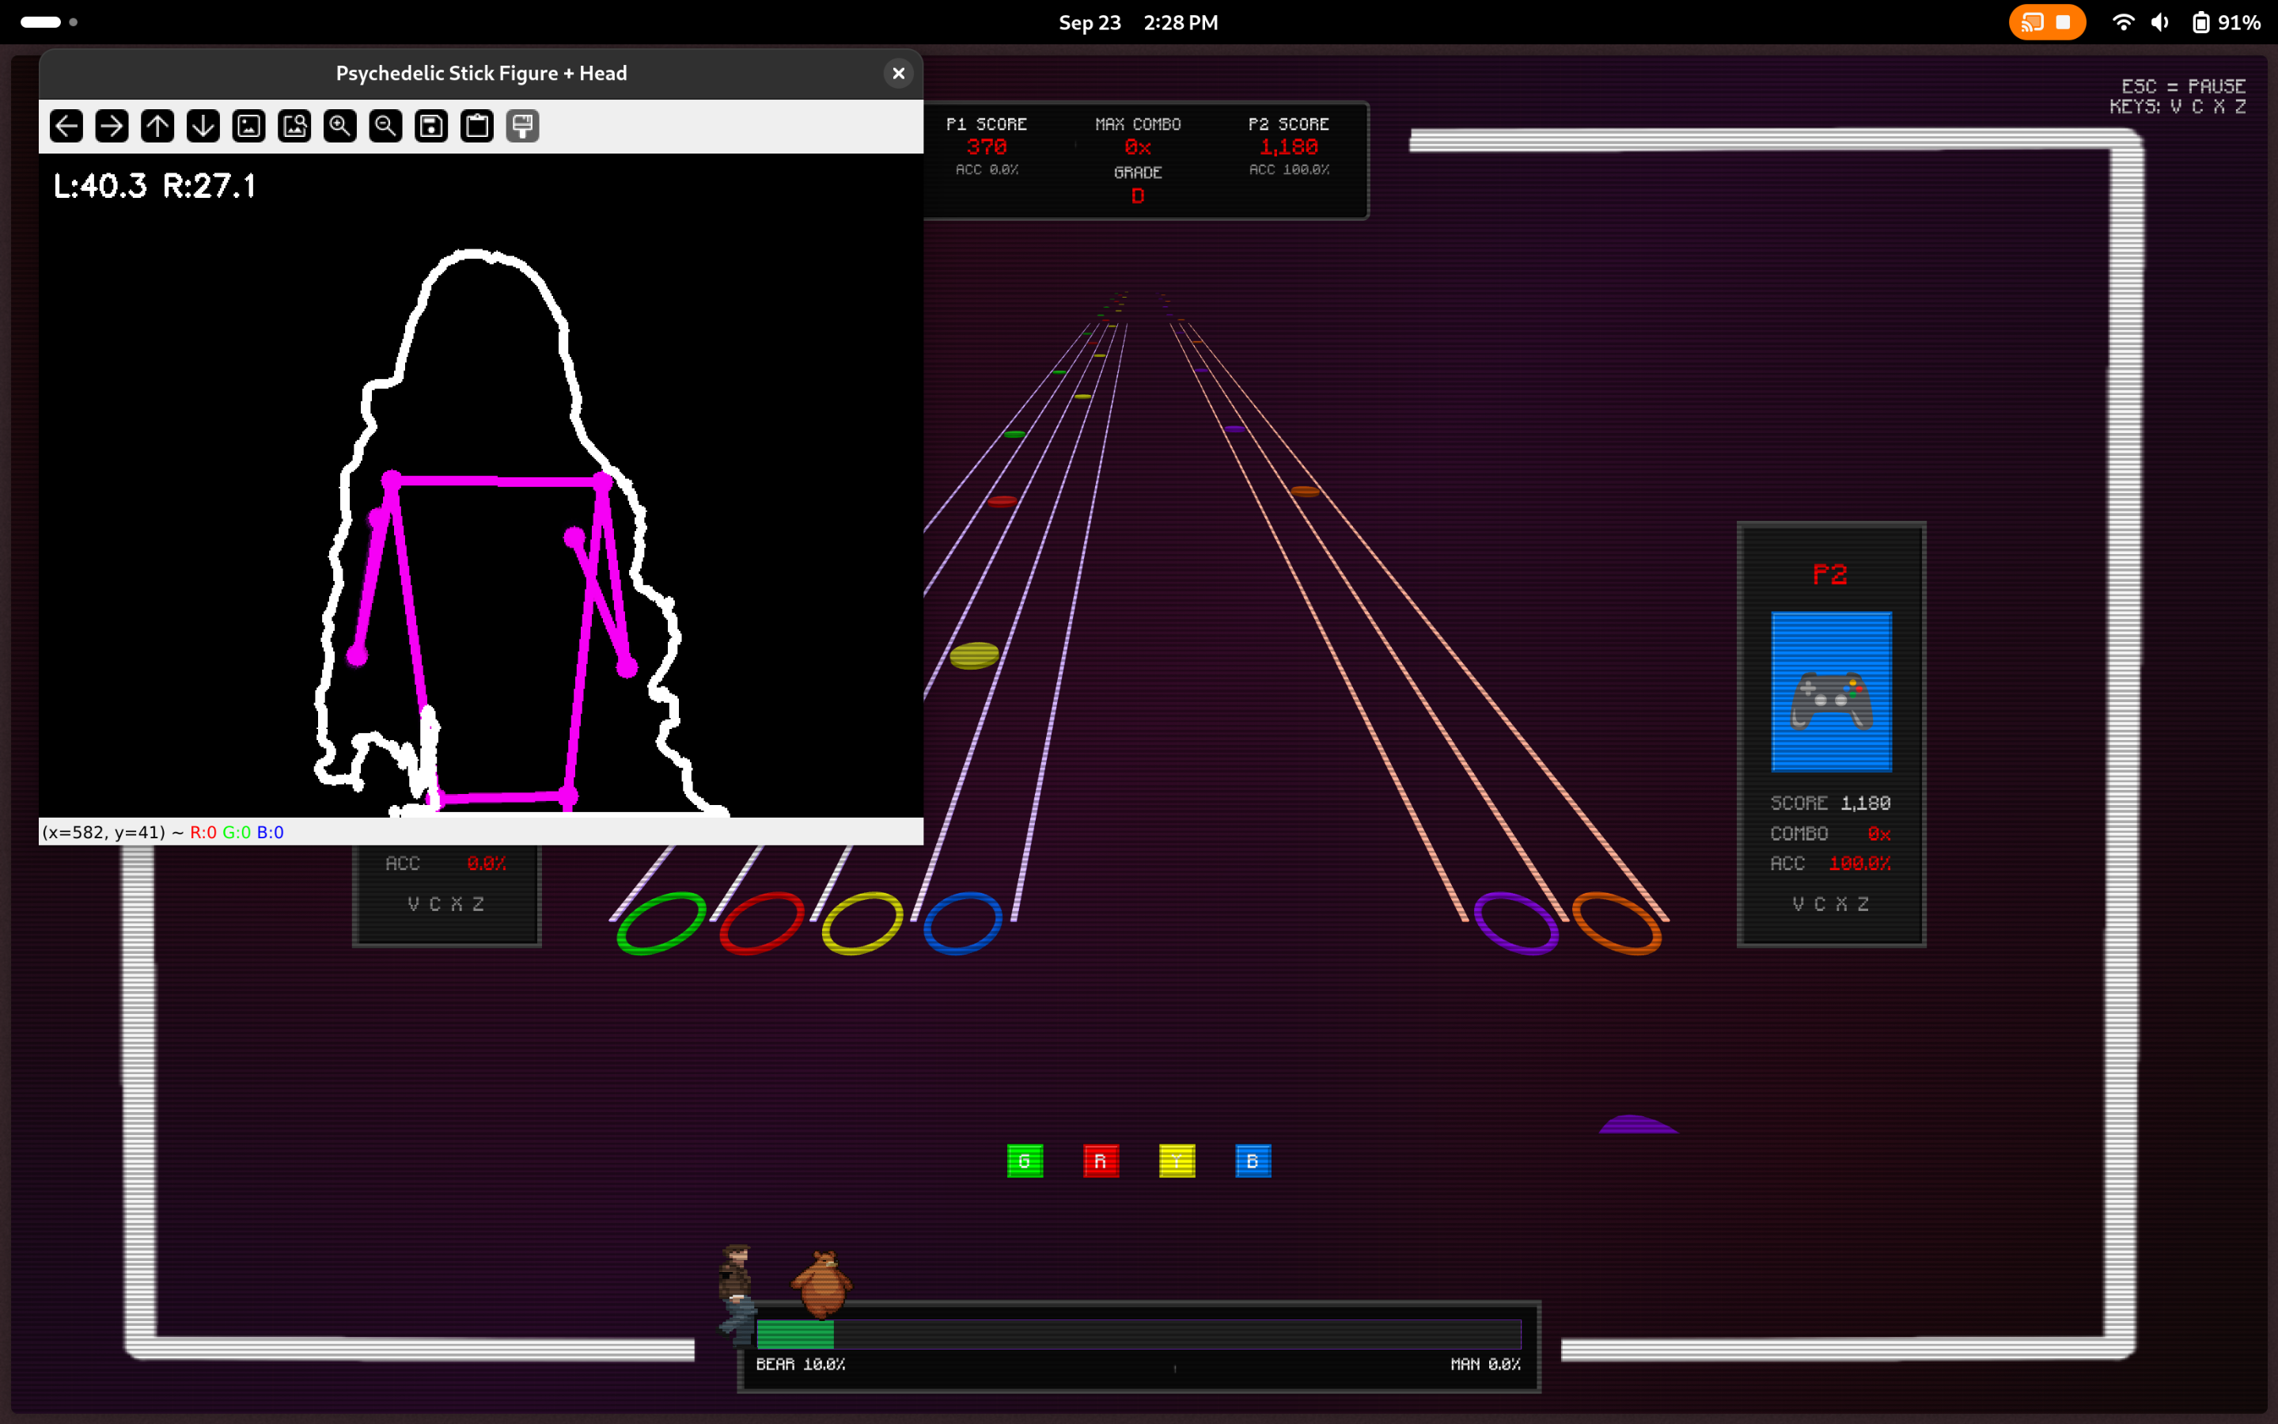2278x1424 pixels.
Task: Click the green G key button
Action: [x=1024, y=1161]
